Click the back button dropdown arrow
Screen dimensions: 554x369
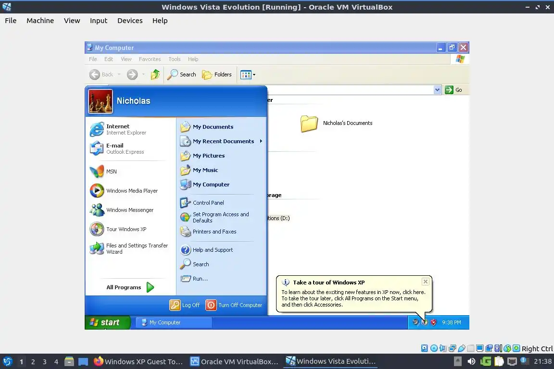click(119, 74)
